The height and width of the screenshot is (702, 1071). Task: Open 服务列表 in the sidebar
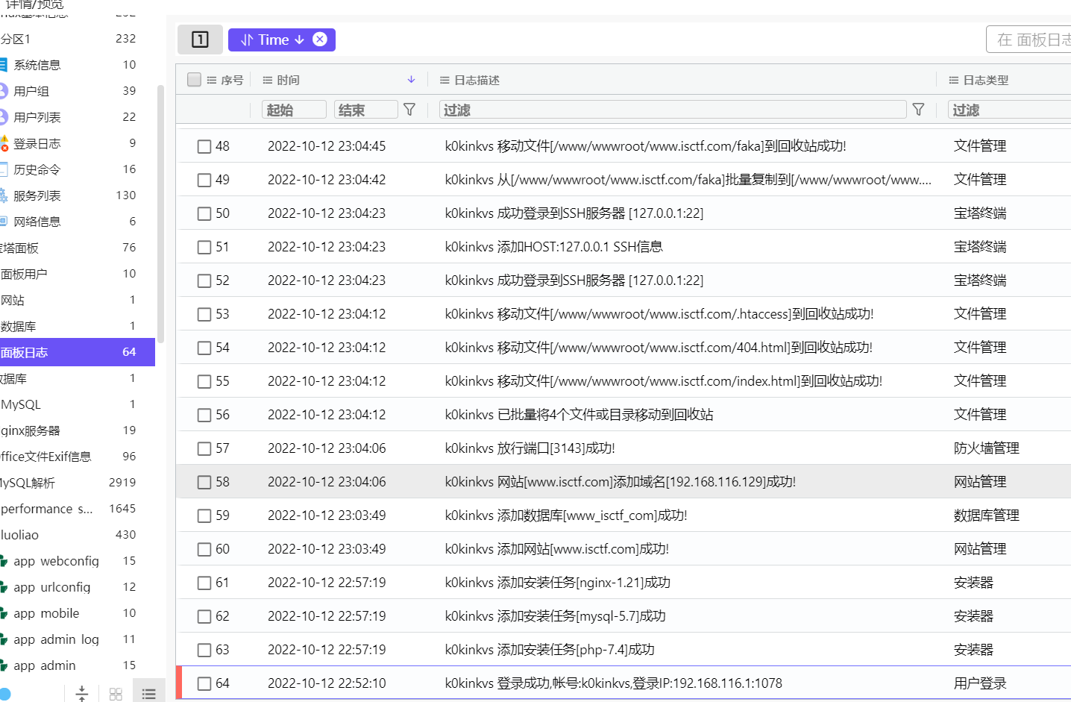(37, 195)
